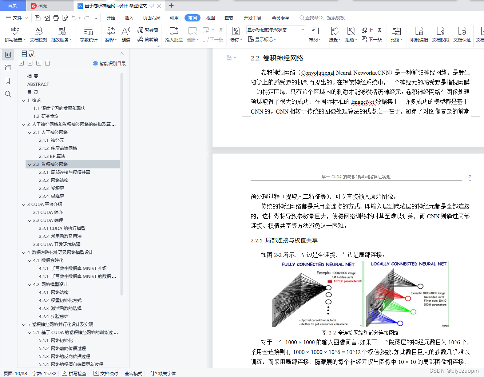Close the 目录 navigation pane

click(x=122, y=53)
